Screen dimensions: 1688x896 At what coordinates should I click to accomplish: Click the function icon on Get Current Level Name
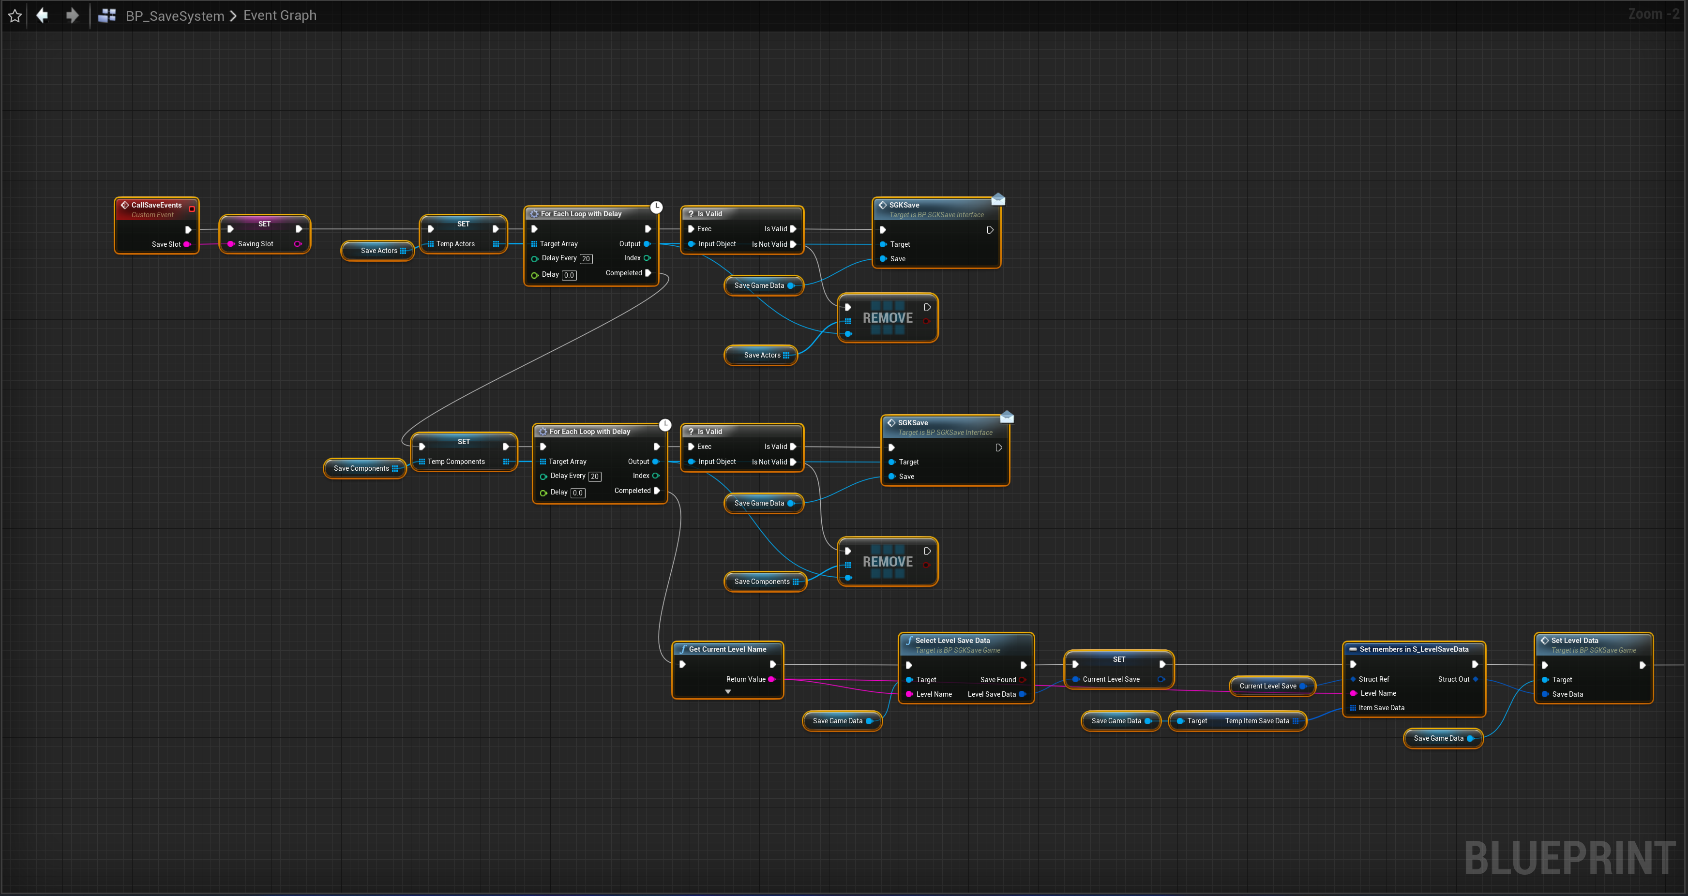[682, 649]
